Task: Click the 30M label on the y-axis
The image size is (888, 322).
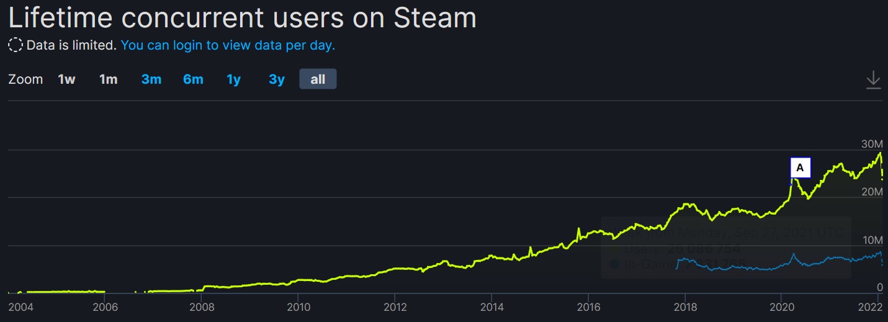Action: coord(872,144)
